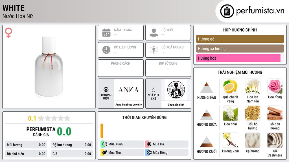Select the Mùa Thu season chip
This screenshot has width=289, height=162.
click(x=122, y=152)
